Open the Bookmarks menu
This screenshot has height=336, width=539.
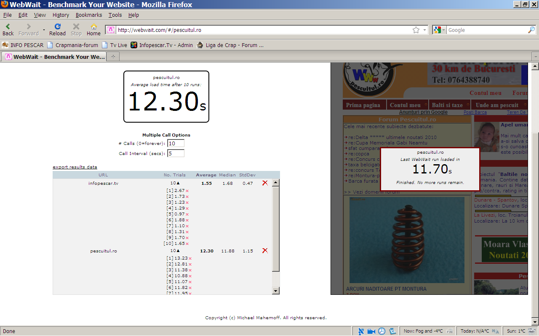point(89,15)
